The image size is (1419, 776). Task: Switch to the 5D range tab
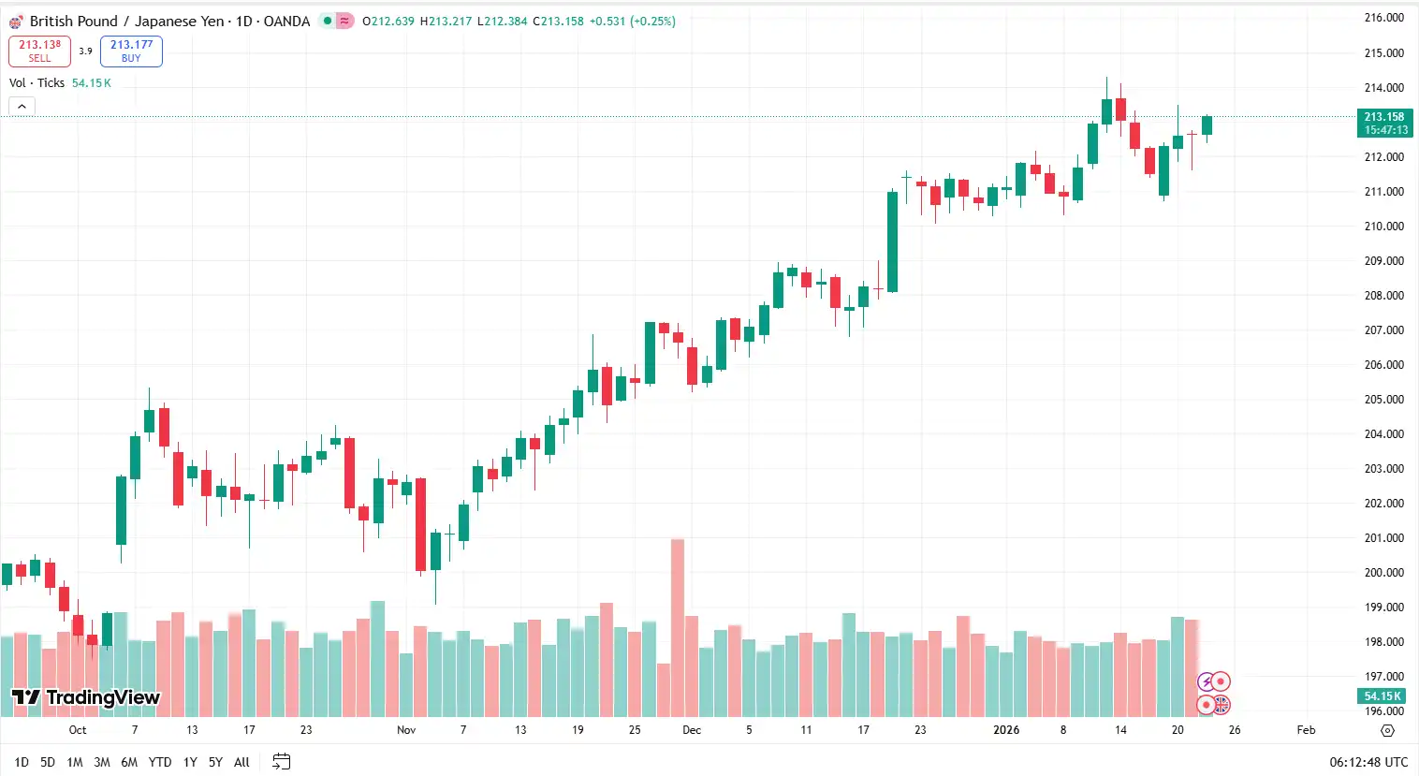(47, 762)
